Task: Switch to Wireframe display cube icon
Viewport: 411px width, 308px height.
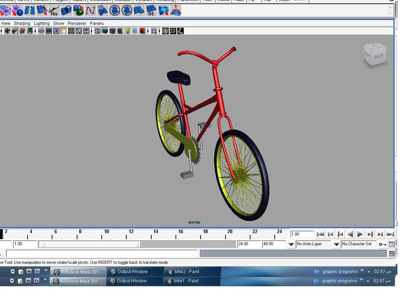Action: coord(97,31)
